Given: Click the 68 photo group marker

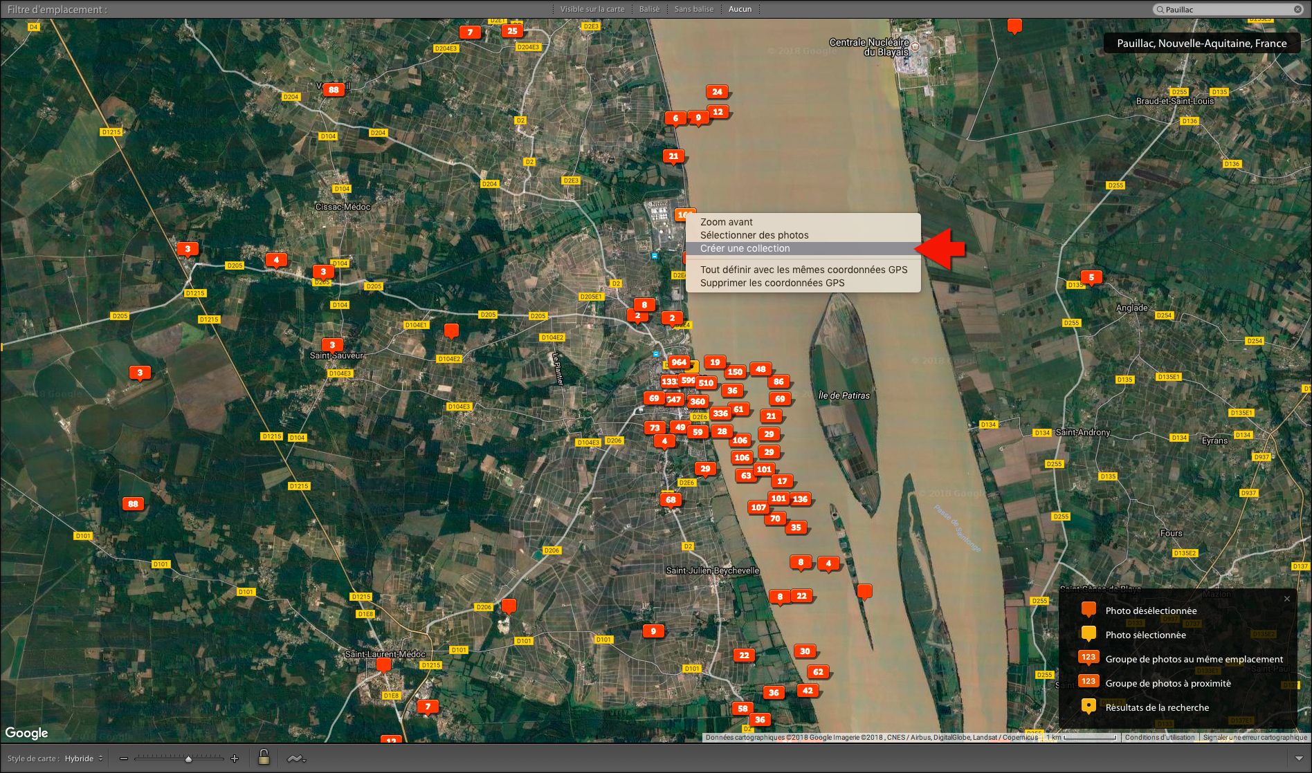Looking at the screenshot, I should pyautogui.click(x=670, y=499).
